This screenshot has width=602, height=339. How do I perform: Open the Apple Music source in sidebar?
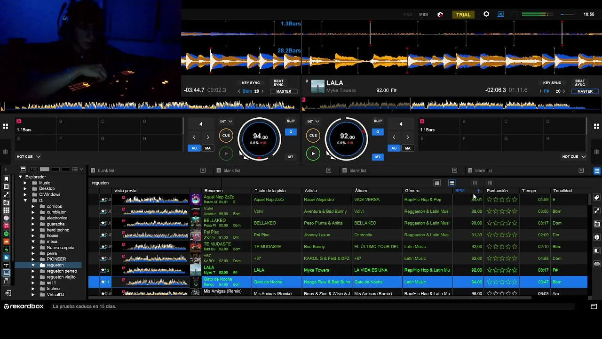(6, 226)
